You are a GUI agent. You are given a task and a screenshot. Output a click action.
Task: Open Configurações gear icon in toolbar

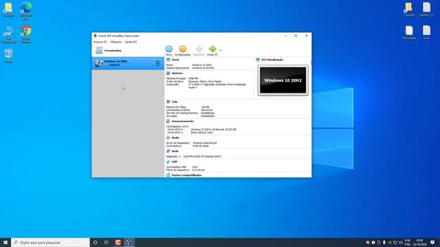click(183, 49)
